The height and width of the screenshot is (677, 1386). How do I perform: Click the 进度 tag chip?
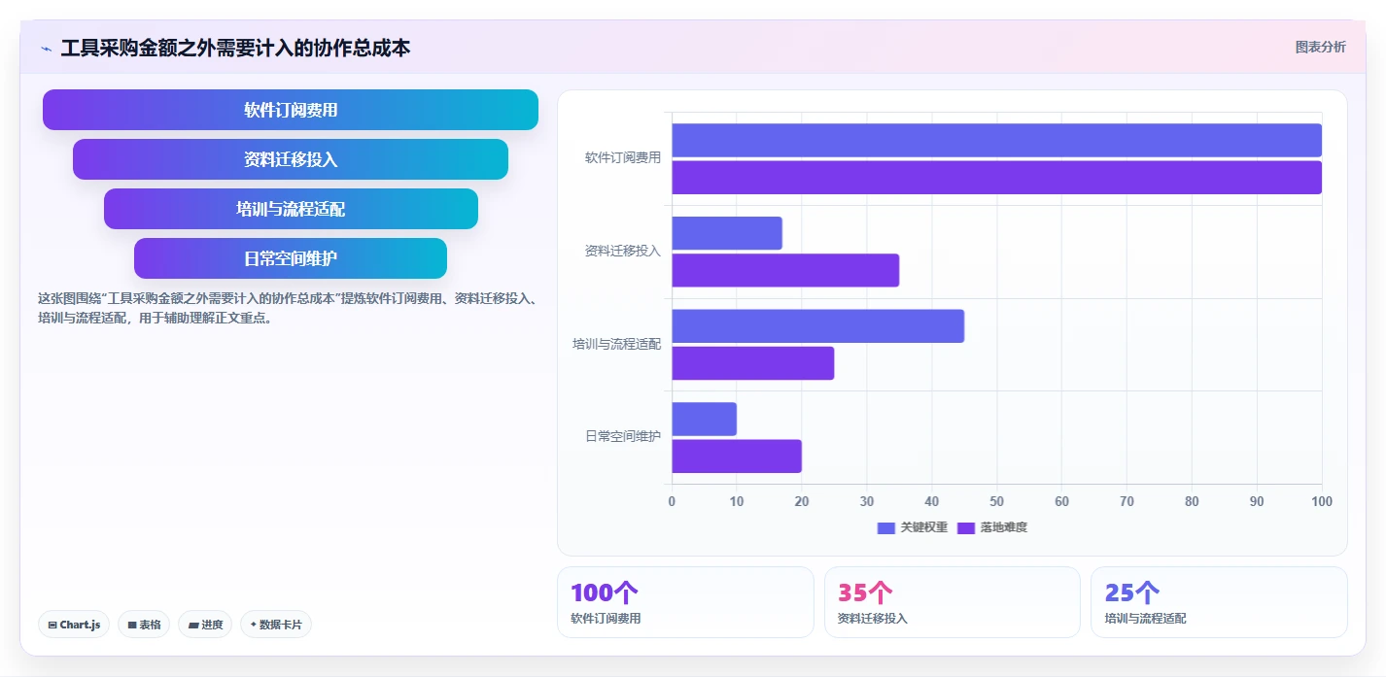point(205,625)
